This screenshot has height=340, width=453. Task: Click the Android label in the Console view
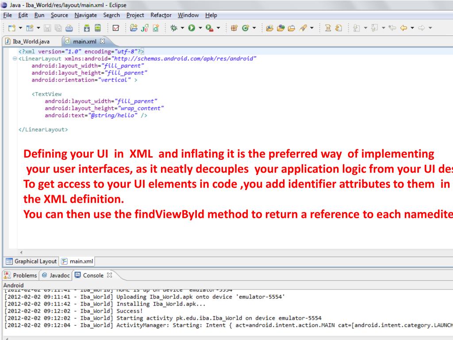(x=13, y=285)
